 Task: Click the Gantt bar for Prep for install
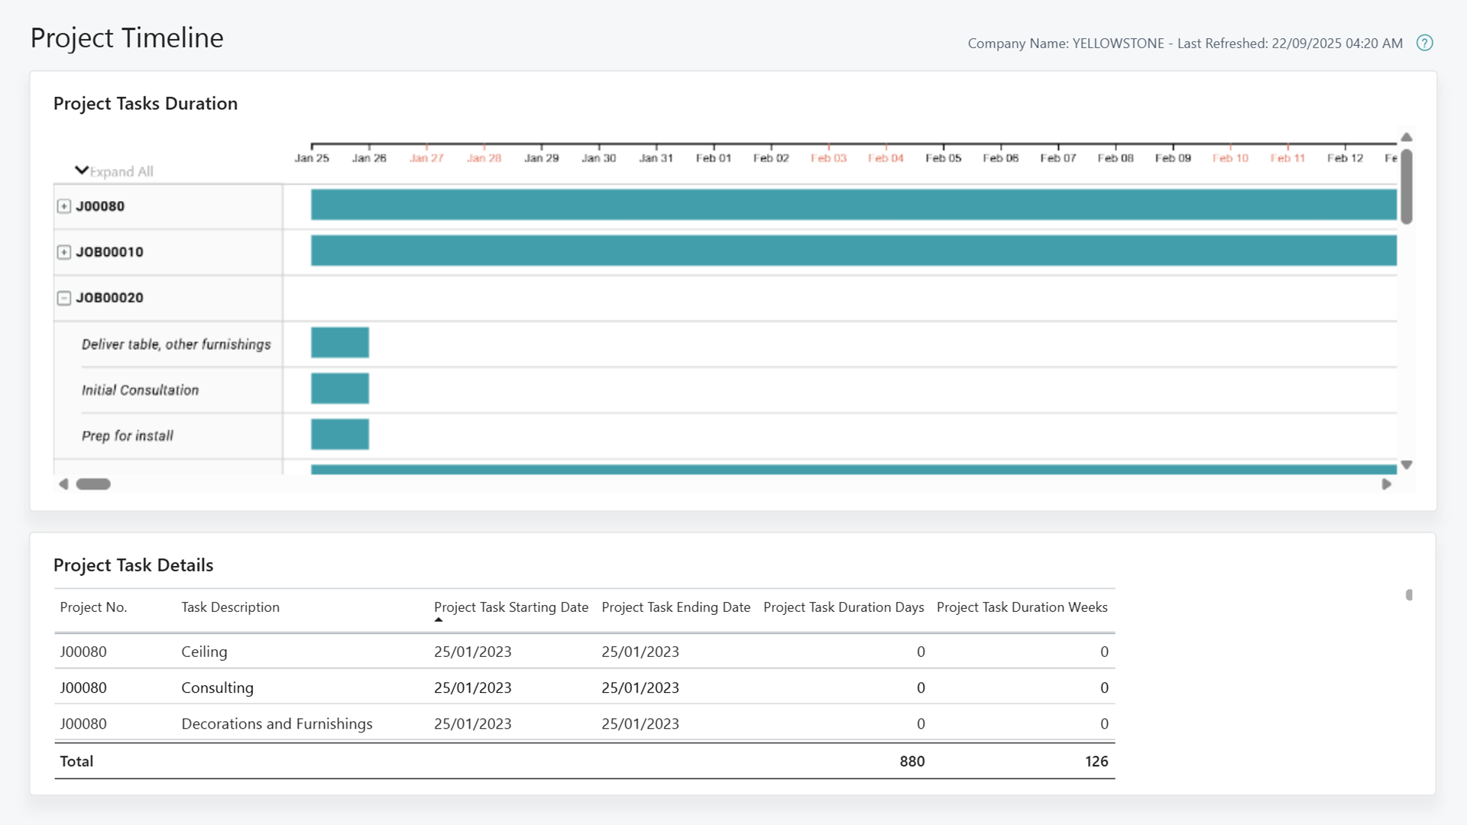click(340, 434)
